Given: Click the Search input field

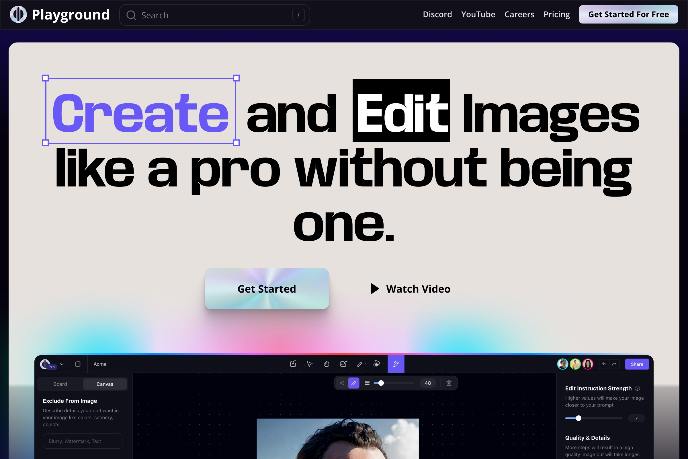Looking at the screenshot, I should [x=214, y=15].
